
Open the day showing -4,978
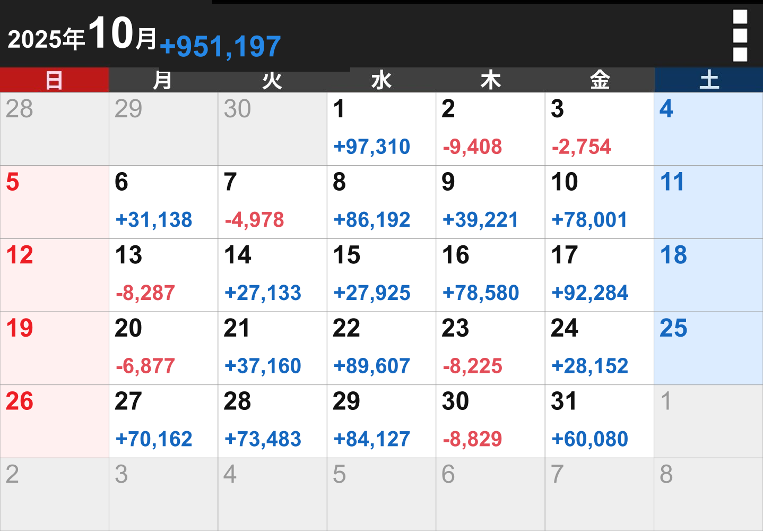pos(273,202)
